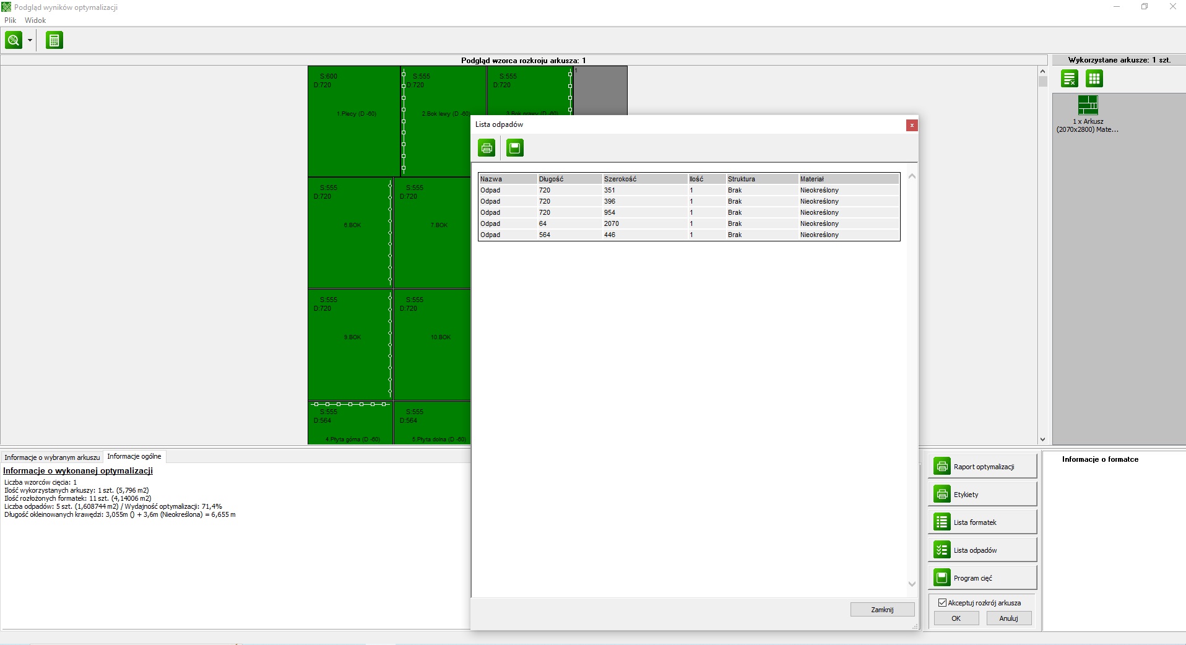Open the zoom tool dropdown arrow
Viewport: 1186px width, 645px height.
click(30, 41)
